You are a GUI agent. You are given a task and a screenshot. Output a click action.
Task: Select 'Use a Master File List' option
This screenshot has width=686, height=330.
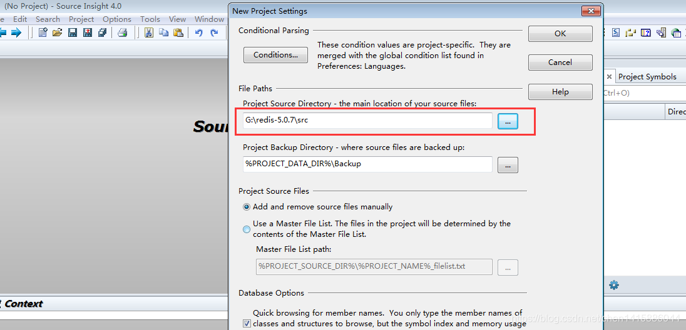[247, 229]
